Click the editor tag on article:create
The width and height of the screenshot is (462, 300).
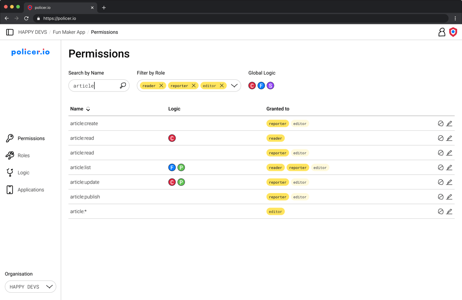pyautogui.click(x=300, y=124)
